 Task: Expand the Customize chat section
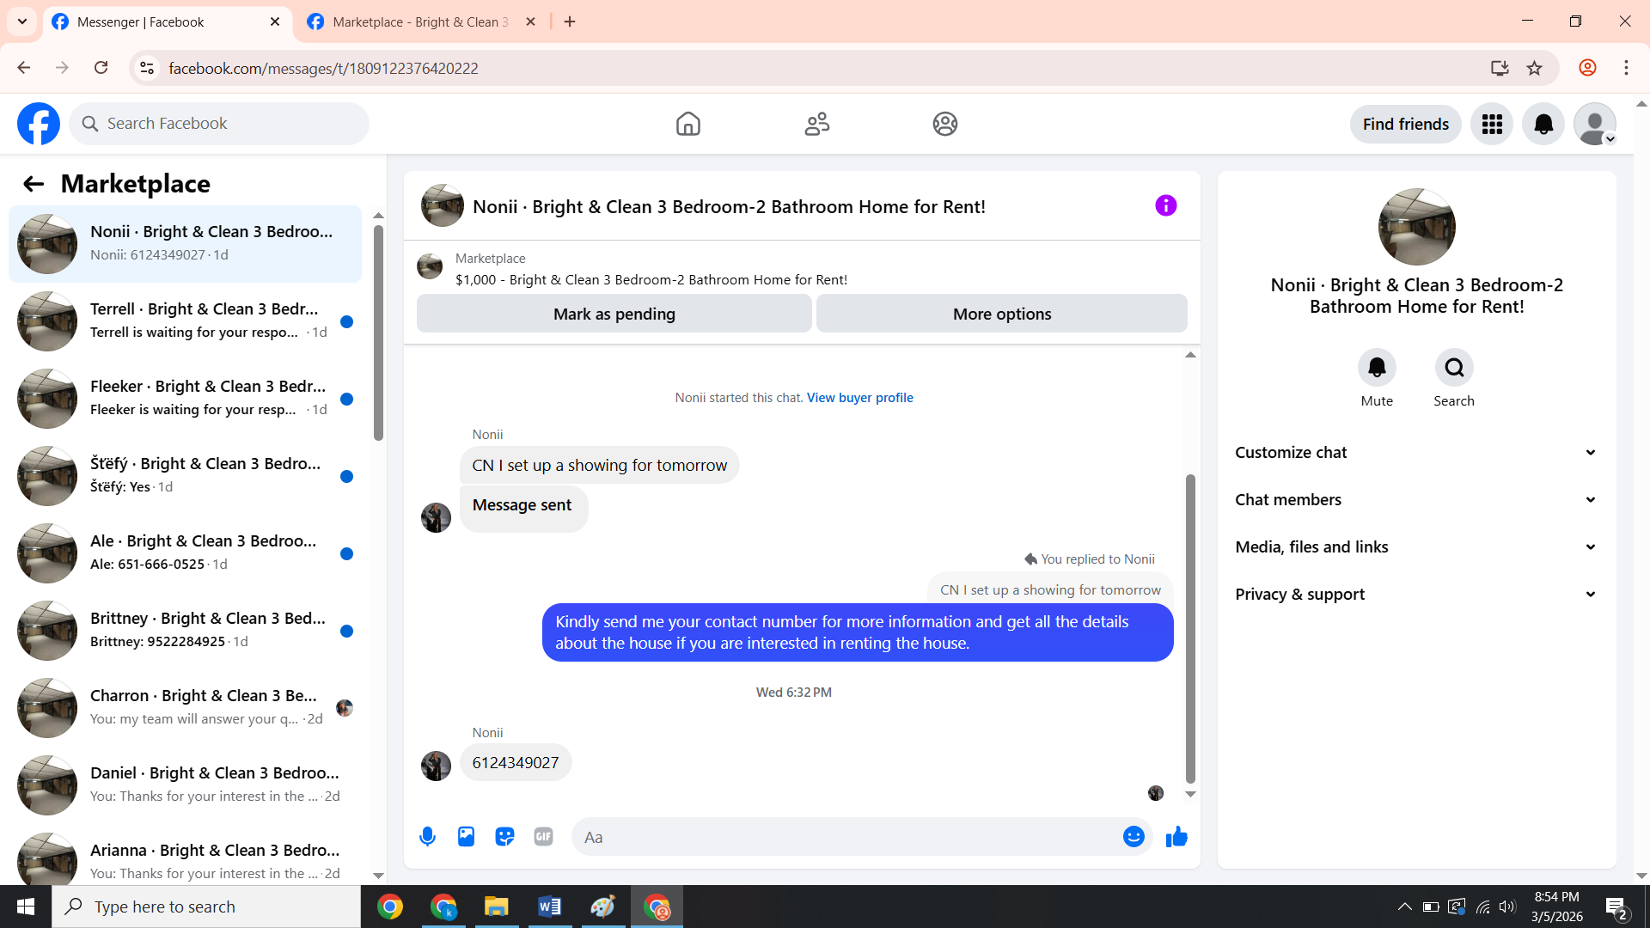(x=1415, y=453)
